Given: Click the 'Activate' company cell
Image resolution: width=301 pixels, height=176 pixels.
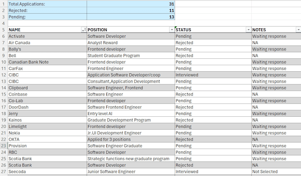Looking at the screenshot, I should point(47,36).
